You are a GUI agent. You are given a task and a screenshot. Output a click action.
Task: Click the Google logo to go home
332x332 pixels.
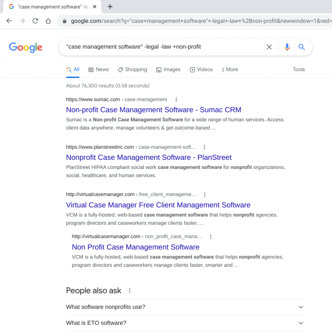click(25, 48)
